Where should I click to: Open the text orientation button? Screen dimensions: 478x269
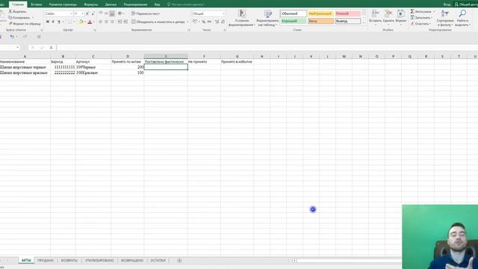(x=120, y=13)
